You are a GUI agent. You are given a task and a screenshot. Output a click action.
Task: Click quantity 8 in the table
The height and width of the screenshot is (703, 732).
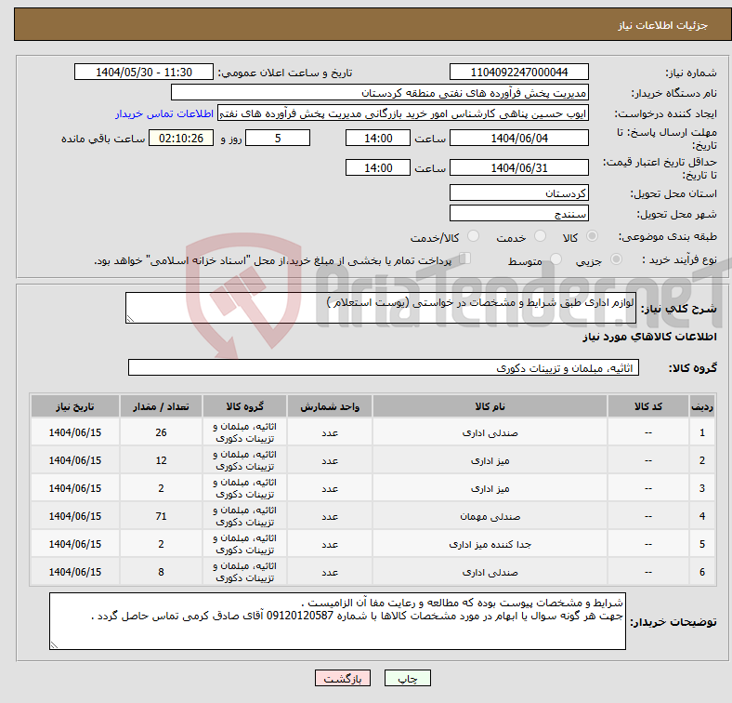pyautogui.click(x=161, y=572)
